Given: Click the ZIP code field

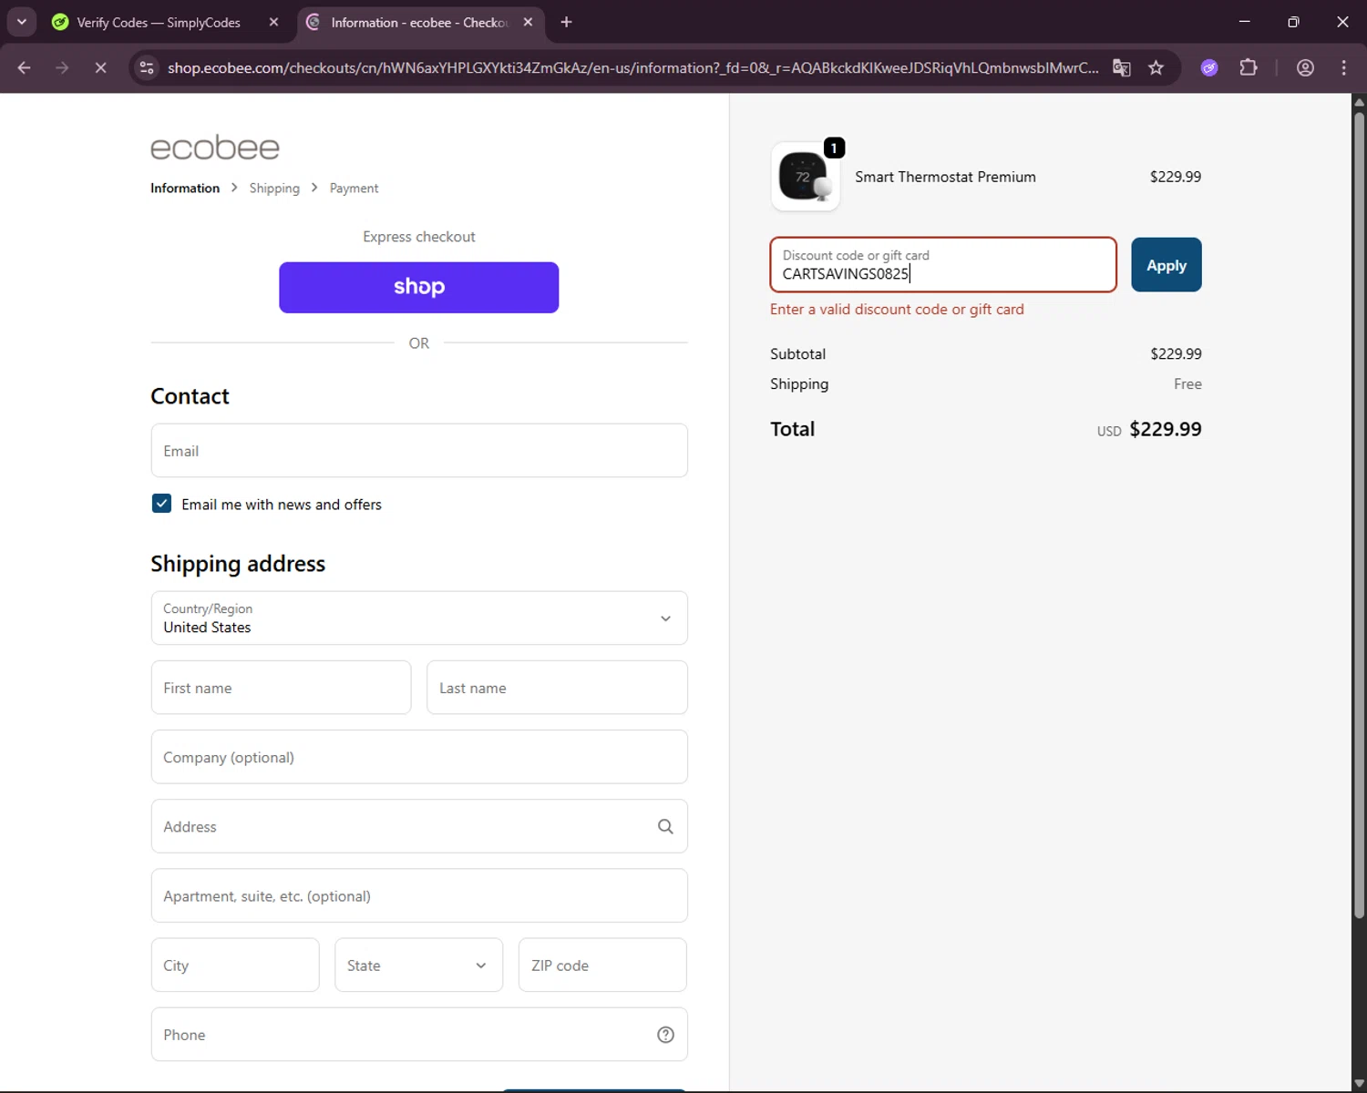Looking at the screenshot, I should [602, 965].
